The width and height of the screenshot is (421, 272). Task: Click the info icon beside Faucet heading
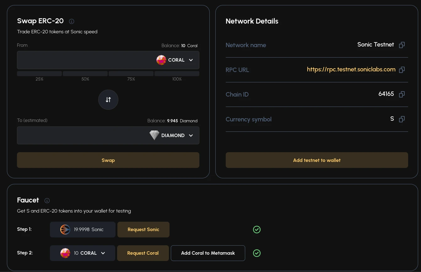click(x=47, y=201)
